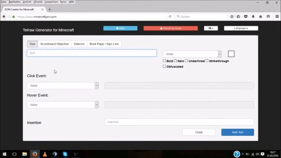The image size is (281, 158).
Task: Click the green padlock security icon
Action: pyautogui.click(x=14, y=17)
